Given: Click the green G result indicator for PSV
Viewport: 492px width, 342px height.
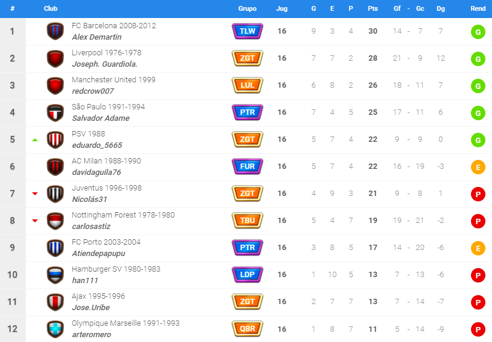Looking at the screenshot, I should click(x=478, y=140).
